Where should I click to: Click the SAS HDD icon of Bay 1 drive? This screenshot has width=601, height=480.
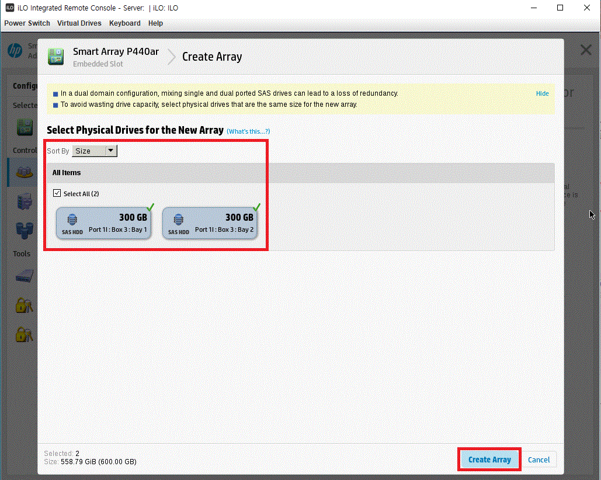[72, 220]
